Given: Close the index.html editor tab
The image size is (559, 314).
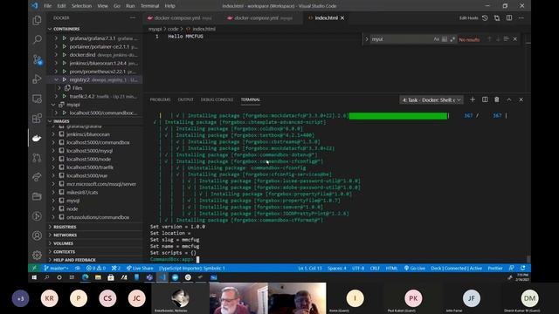Looking at the screenshot, I should point(342,17).
